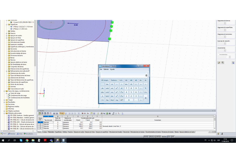The height and width of the screenshot is (163, 236).
Task: Click the redo arrow icon next to undo
Action: (63, 114)
